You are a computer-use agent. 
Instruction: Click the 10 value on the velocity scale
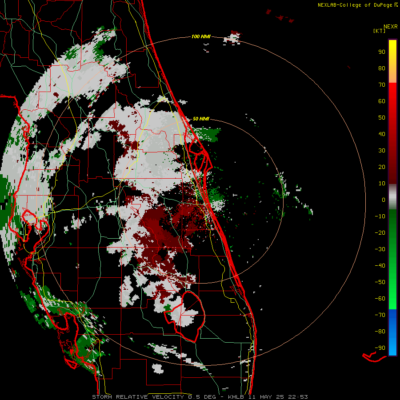pos(382,184)
